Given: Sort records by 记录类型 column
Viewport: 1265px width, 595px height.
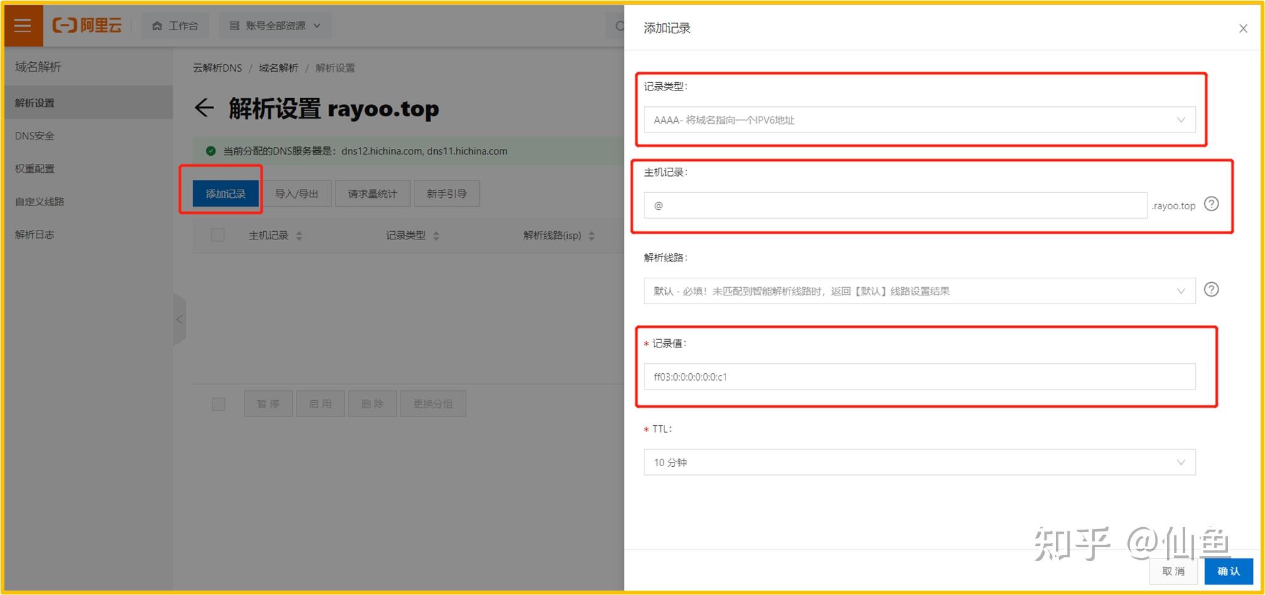Looking at the screenshot, I should coord(436,235).
